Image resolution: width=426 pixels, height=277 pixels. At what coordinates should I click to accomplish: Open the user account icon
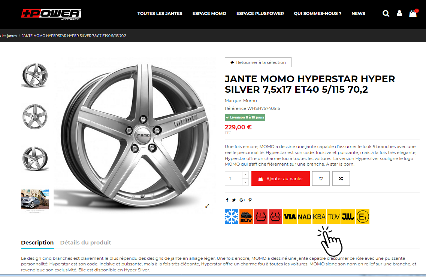point(399,13)
